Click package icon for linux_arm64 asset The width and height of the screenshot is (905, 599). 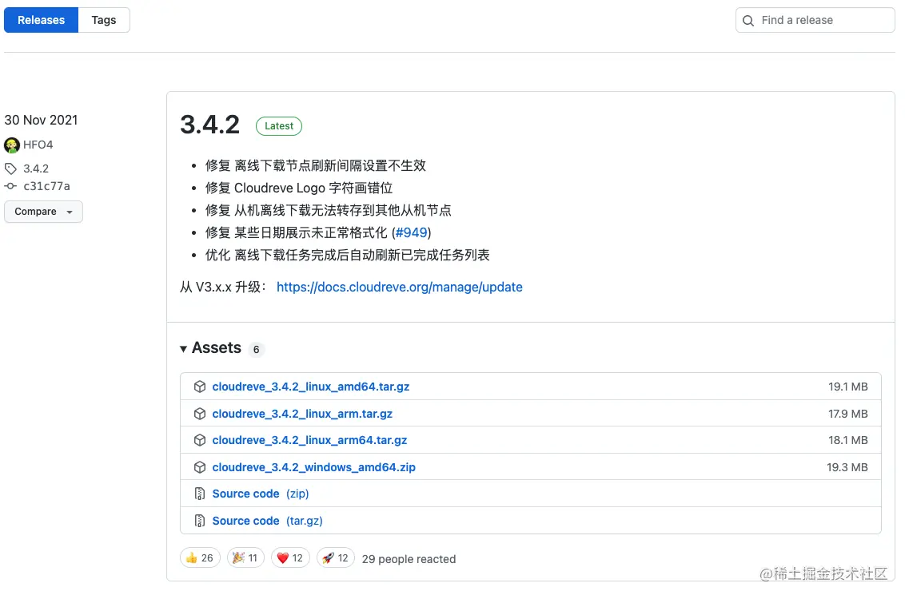pos(200,440)
